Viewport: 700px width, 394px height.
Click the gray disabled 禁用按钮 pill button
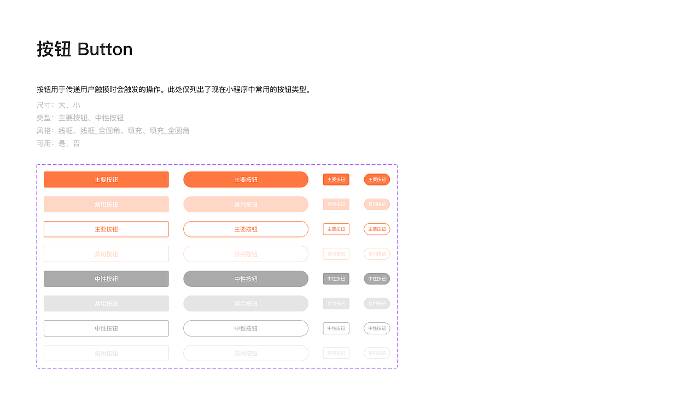(246, 303)
